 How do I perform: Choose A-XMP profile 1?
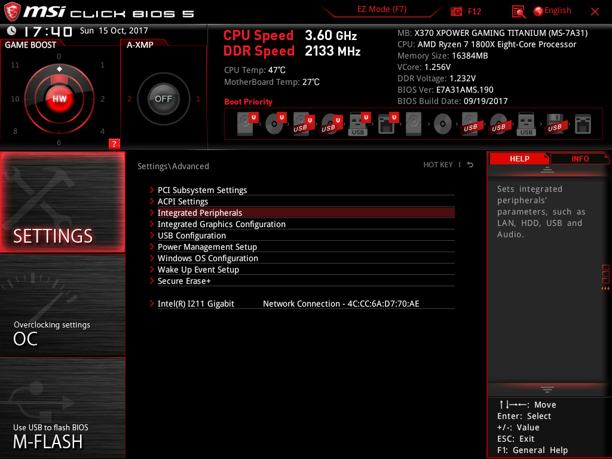point(198,99)
